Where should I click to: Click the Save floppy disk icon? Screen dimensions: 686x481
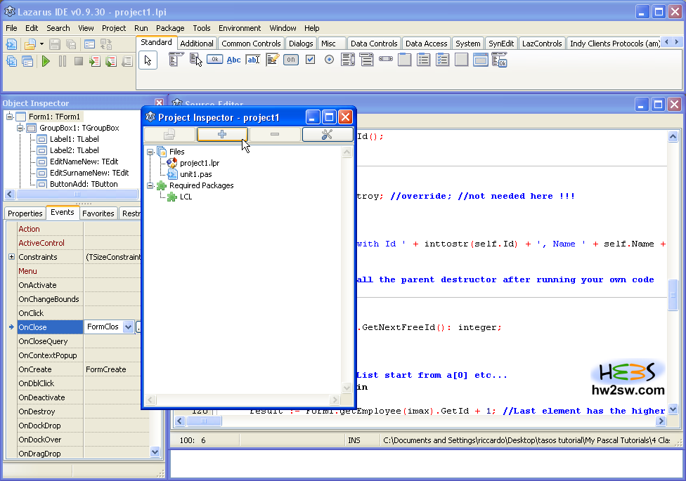[x=55, y=44]
